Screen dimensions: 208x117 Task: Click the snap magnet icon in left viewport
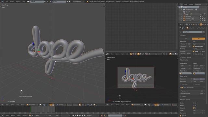pos(85,105)
